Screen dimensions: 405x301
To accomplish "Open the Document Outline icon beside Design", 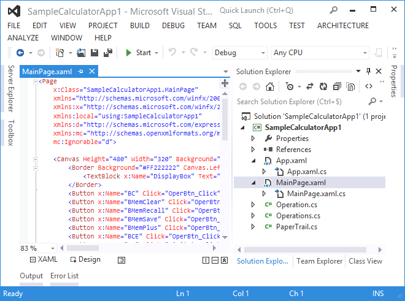I will point(121,260).
